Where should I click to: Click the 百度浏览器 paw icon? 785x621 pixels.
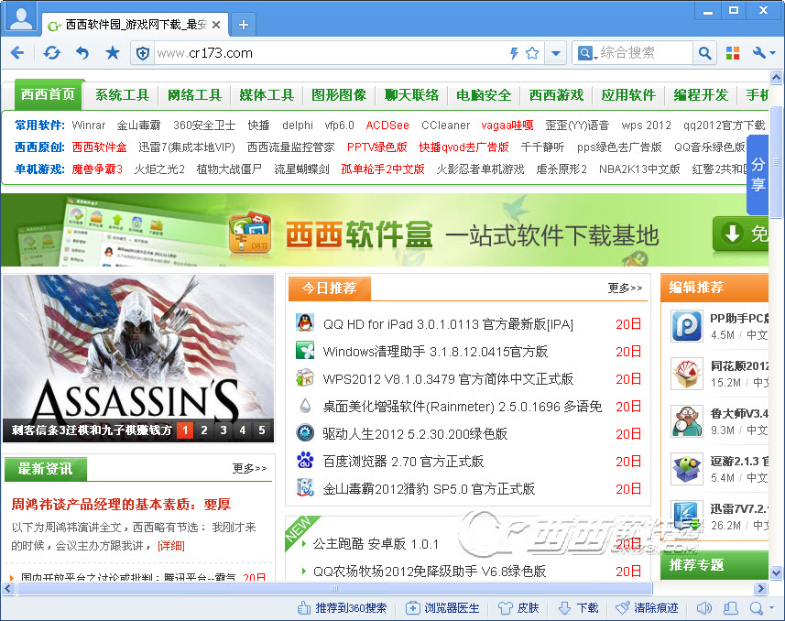click(x=305, y=460)
